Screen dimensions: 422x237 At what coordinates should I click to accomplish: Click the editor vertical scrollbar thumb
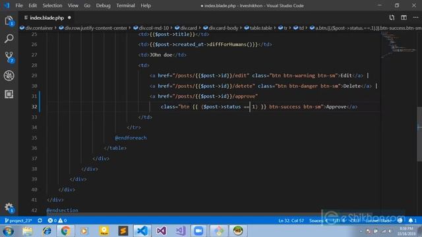419,134
